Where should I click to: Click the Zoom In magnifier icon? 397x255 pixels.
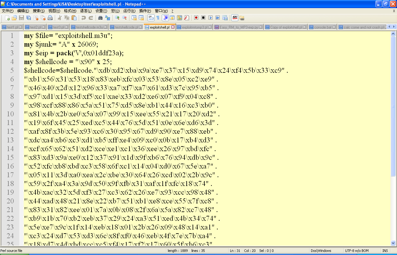[117, 18]
